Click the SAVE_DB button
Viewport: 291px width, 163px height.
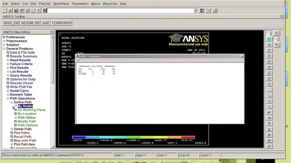pos(11,23)
